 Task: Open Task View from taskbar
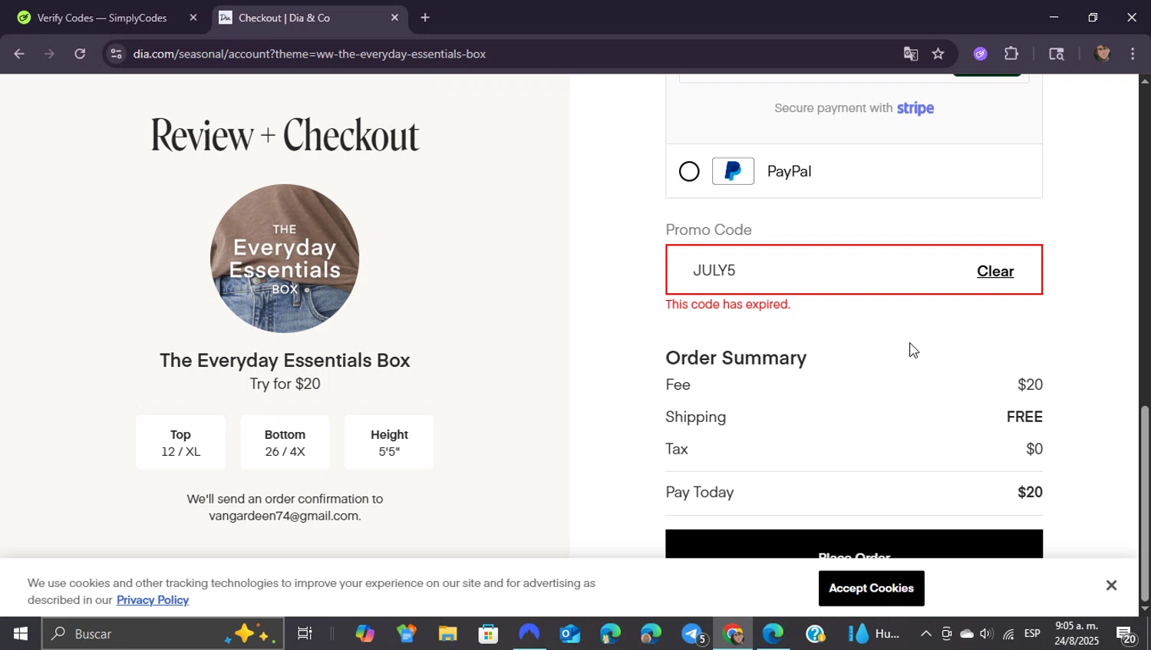coord(305,634)
